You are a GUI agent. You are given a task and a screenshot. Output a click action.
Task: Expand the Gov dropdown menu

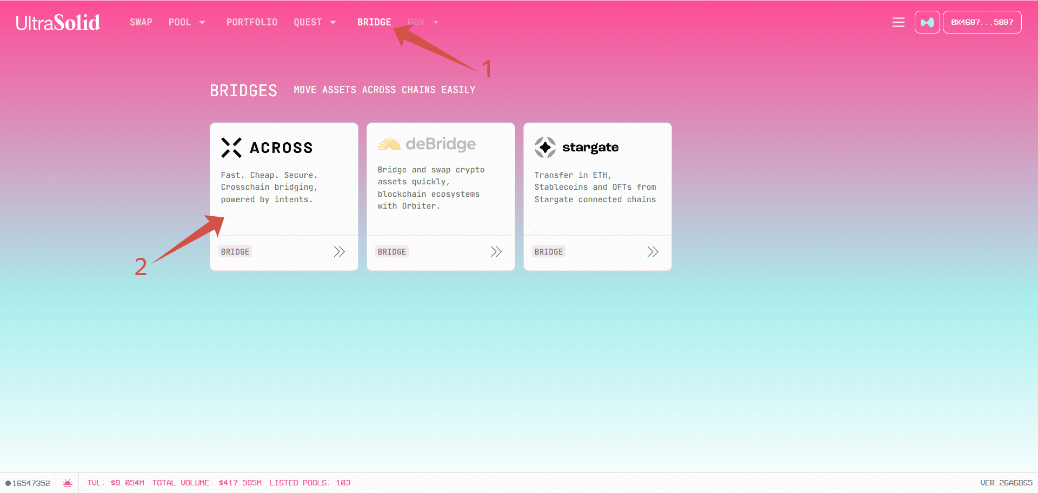point(423,22)
